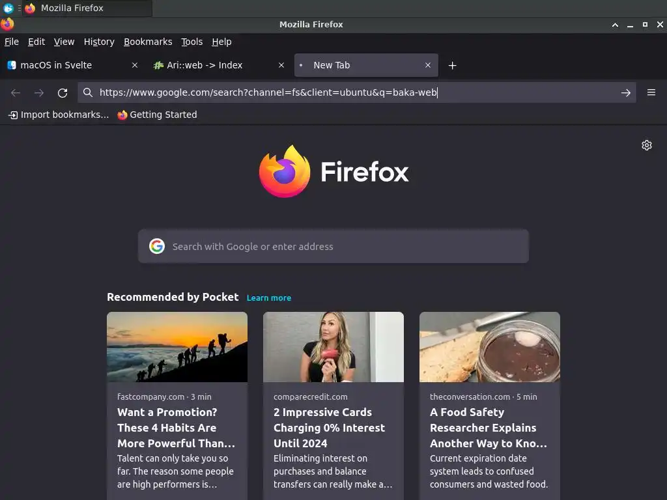The width and height of the screenshot is (667, 500).
Task: Open the Tools menu
Action: pyautogui.click(x=192, y=42)
